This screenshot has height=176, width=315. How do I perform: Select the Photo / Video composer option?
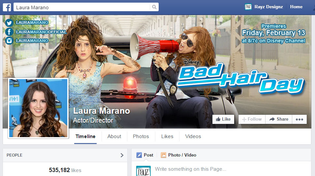pos(178,155)
